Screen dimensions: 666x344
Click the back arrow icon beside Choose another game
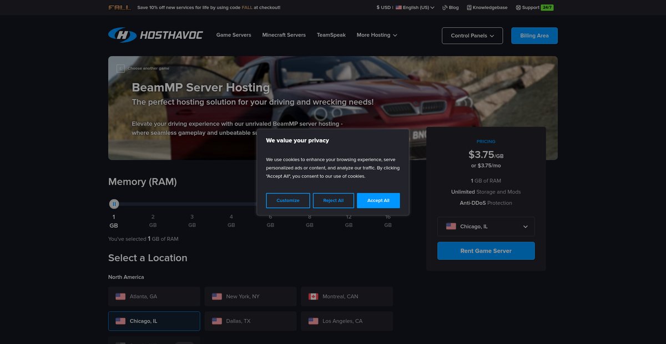[120, 68]
